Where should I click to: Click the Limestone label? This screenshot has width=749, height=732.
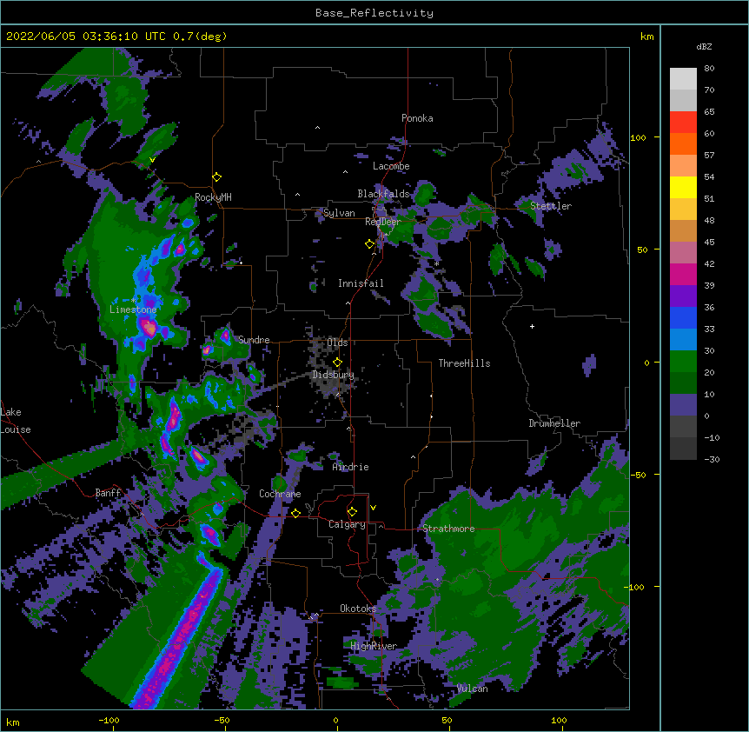(133, 309)
